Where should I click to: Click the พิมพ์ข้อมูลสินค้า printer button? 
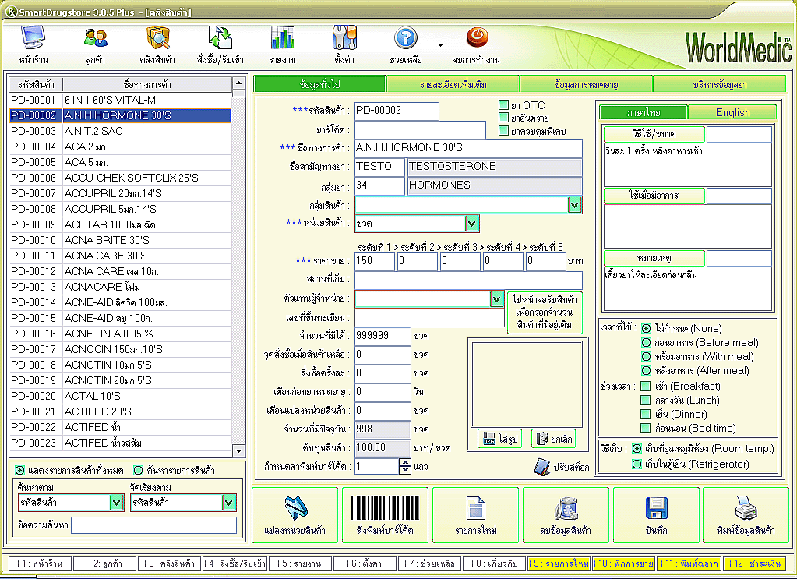coord(746,515)
